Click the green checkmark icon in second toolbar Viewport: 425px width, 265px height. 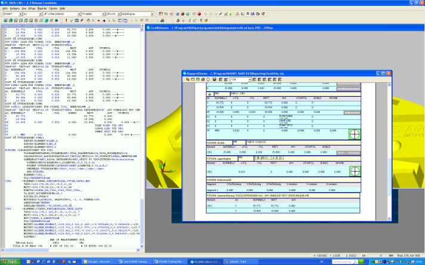[72, 21]
